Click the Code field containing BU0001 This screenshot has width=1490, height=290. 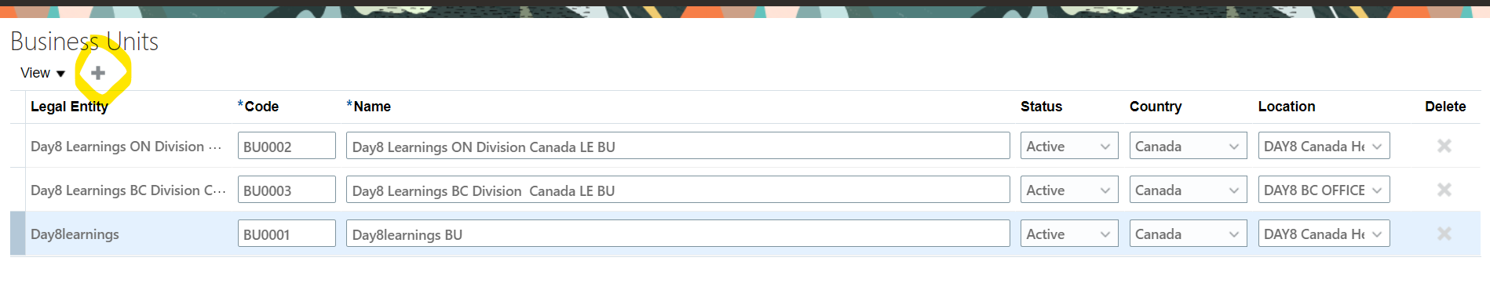pyautogui.click(x=287, y=234)
